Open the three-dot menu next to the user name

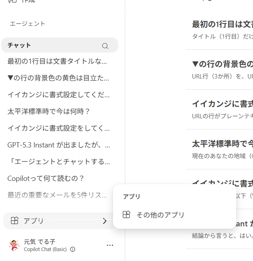click(x=110, y=245)
